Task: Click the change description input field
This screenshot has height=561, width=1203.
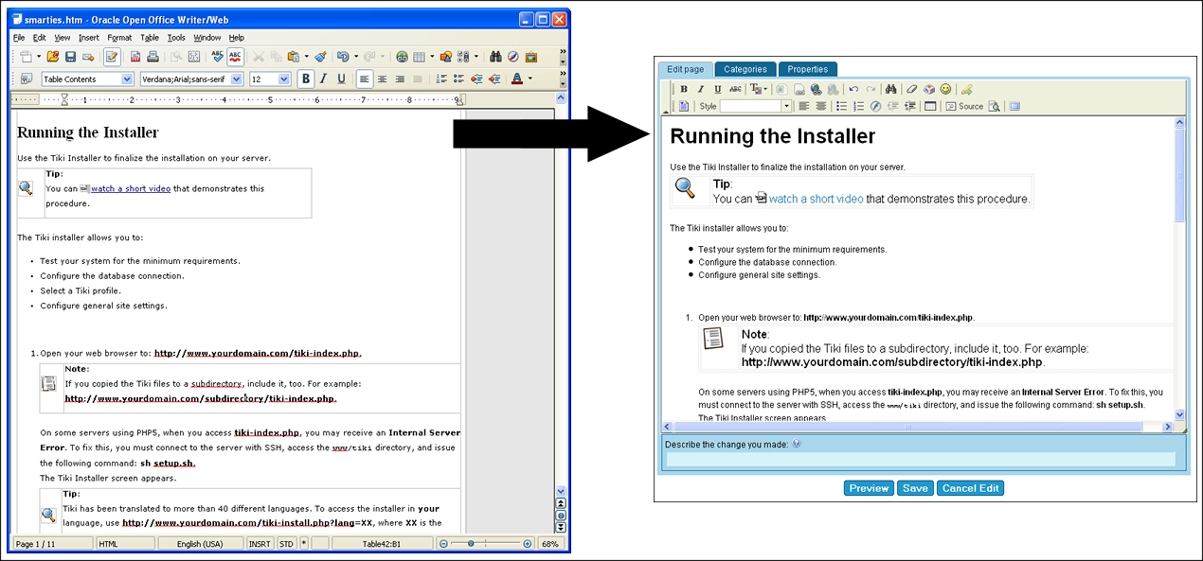Action: coord(921,459)
